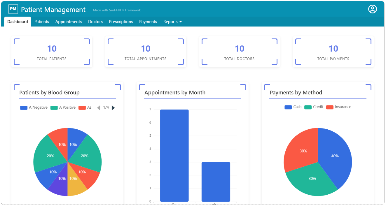This screenshot has height=206, width=386.
Task: Hide Credit series in Payments chart
Action: tap(314, 107)
